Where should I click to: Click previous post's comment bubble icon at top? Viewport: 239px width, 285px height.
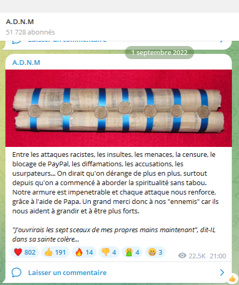pos(16,42)
